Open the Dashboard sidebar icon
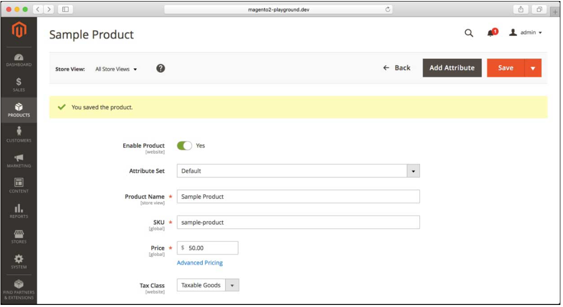 coord(19,60)
